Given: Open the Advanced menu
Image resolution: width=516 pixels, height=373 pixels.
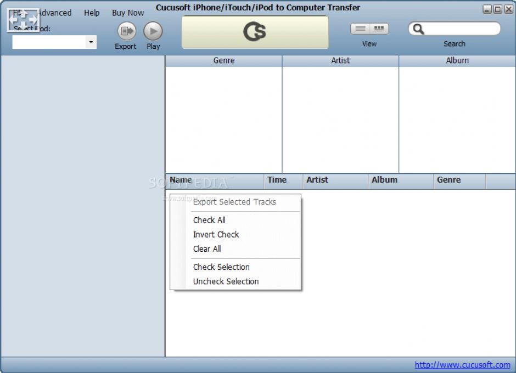Looking at the screenshot, I should pos(55,13).
